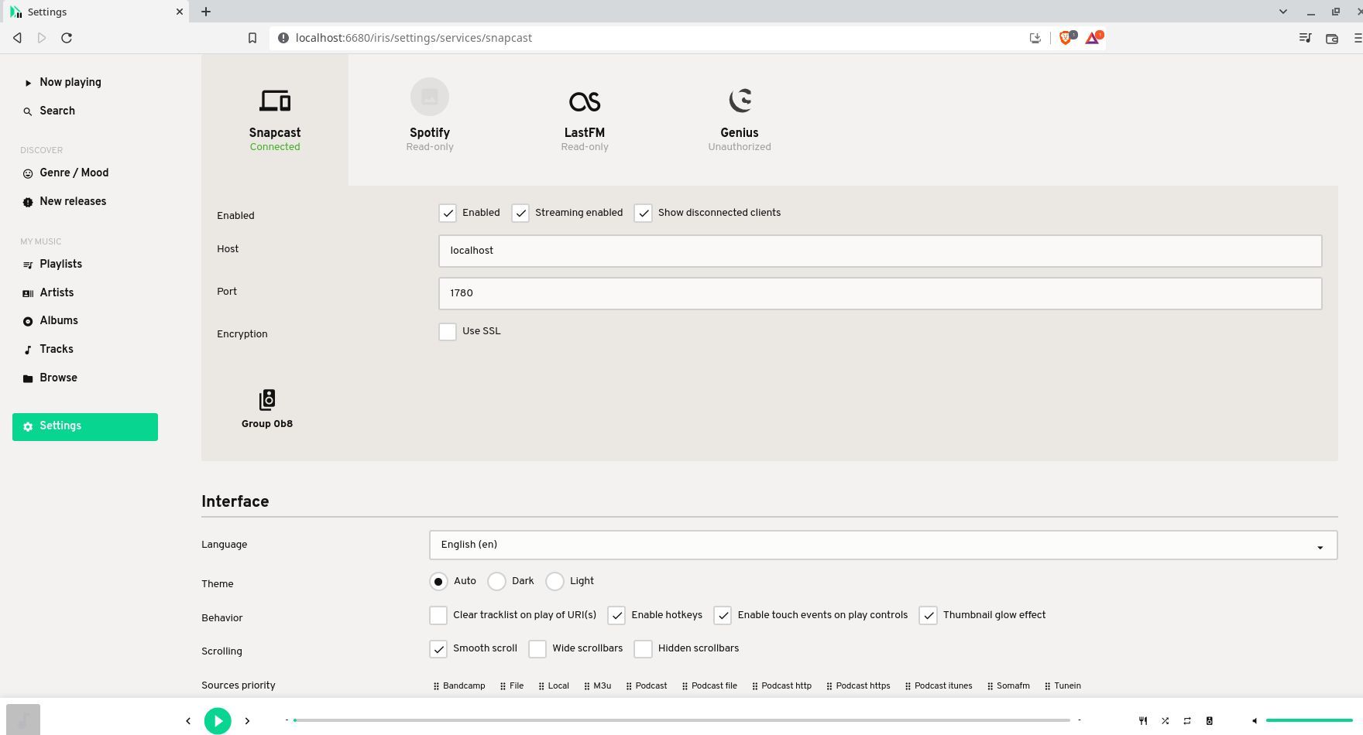The image size is (1363, 735).
Task: Click the Local source priority item
Action: click(554, 685)
